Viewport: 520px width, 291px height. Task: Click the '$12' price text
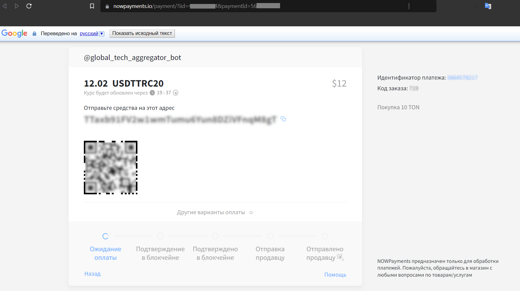[339, 83]
